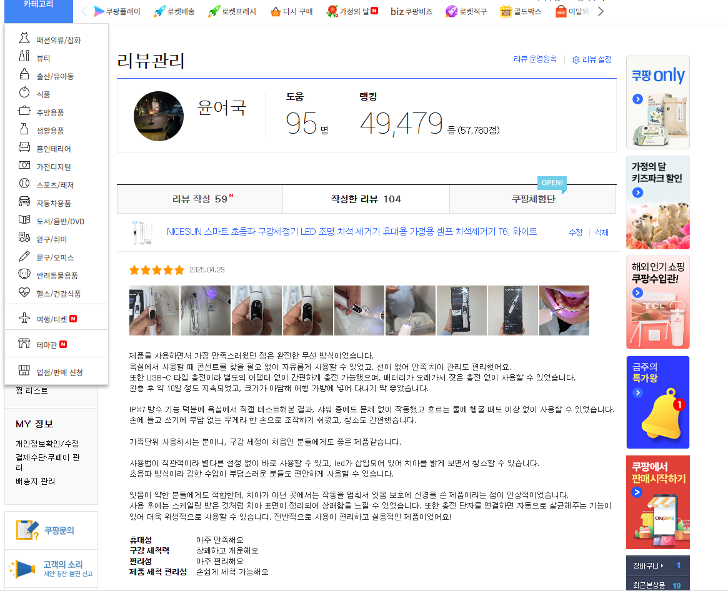
Task: Open 최근본상품 19 in side panel
Action: (657, 585)
